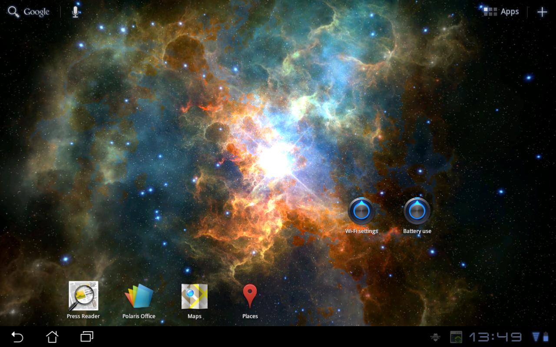Open the Wi-Fi settings shortcut
The width and height of the screenshot is (556, 347).
(361, 216)
